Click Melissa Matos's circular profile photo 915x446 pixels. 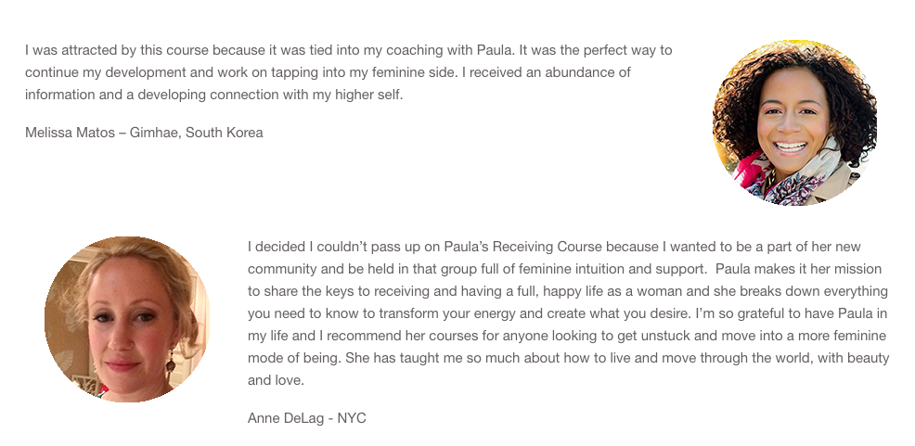click(794, 122)
